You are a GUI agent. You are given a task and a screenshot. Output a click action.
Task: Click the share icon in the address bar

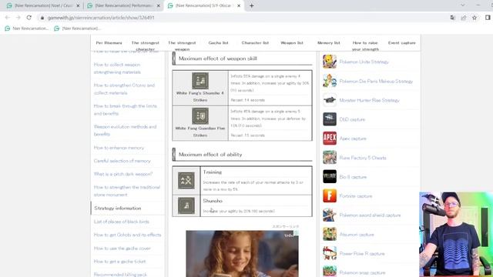pos(464,18)
